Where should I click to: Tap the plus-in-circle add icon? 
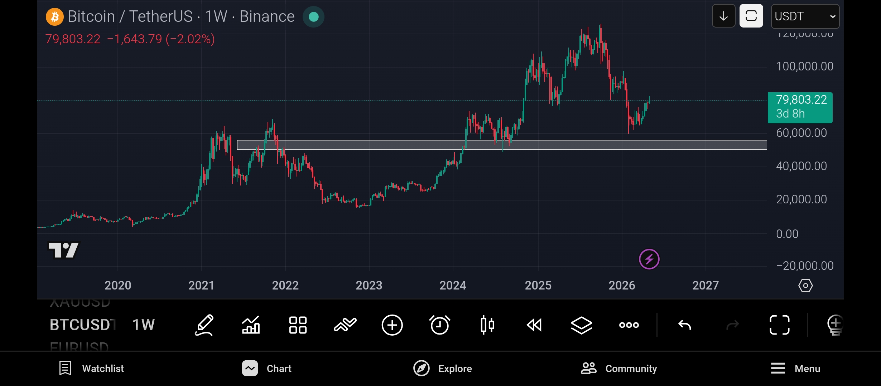(392, 325)
